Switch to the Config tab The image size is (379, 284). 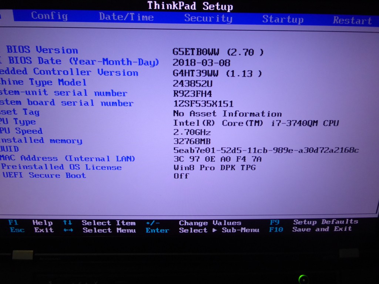tap(49, 16)
